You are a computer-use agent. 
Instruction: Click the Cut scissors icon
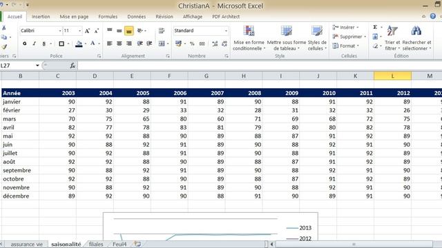(4, 28)
